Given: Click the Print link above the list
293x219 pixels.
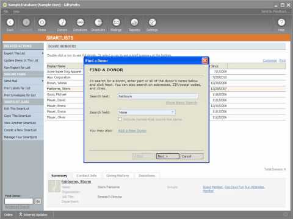Looking at the screenshot, I should pyautogui.click(x=283, y=60).
